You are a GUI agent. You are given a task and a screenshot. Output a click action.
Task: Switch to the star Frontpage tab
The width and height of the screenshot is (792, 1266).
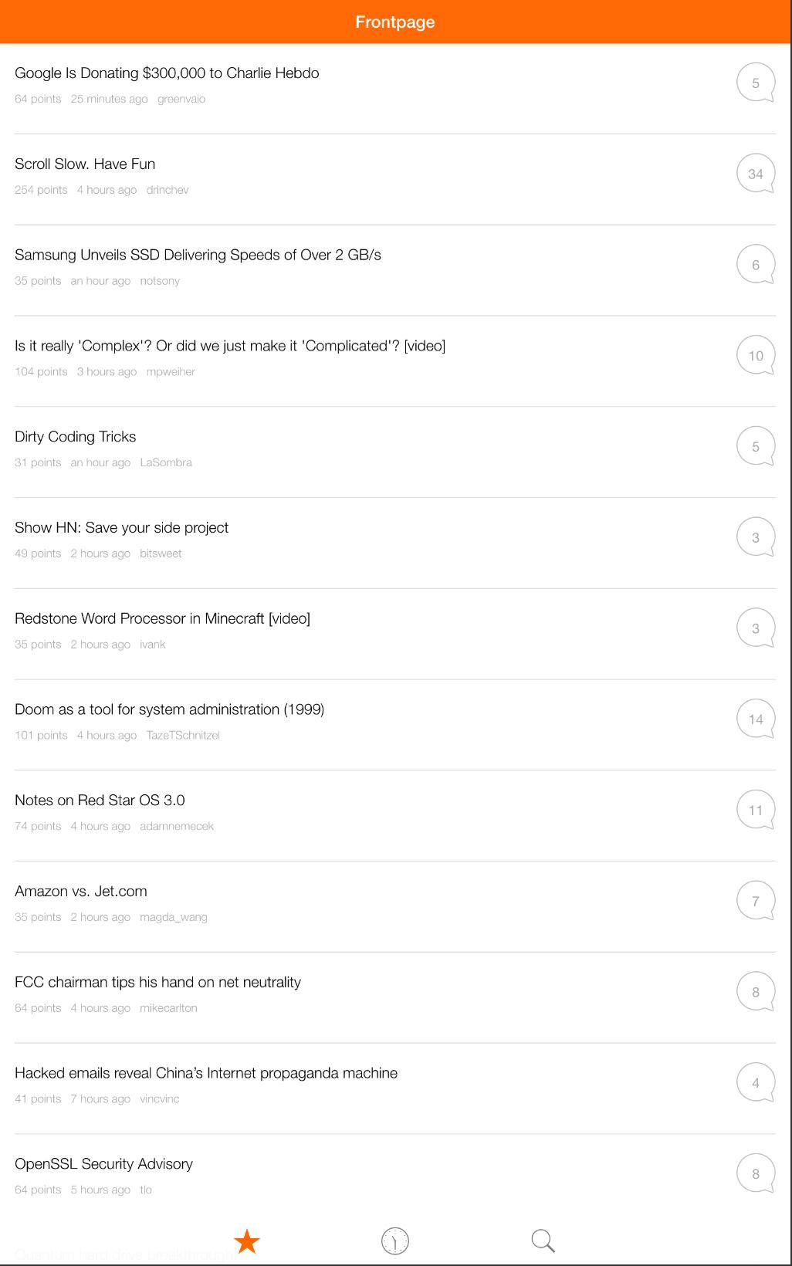247,1241
